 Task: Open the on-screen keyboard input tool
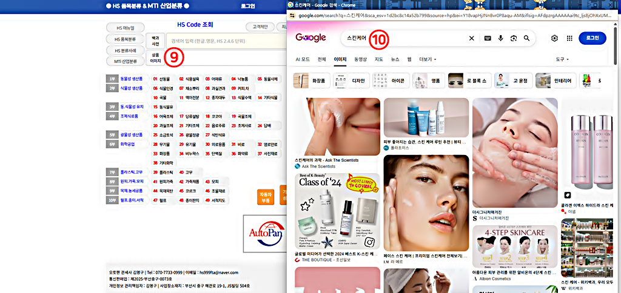tap(488, 38)
